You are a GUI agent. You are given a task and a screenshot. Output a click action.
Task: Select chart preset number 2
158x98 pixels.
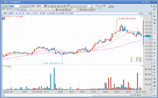click(x=72, y=6)
